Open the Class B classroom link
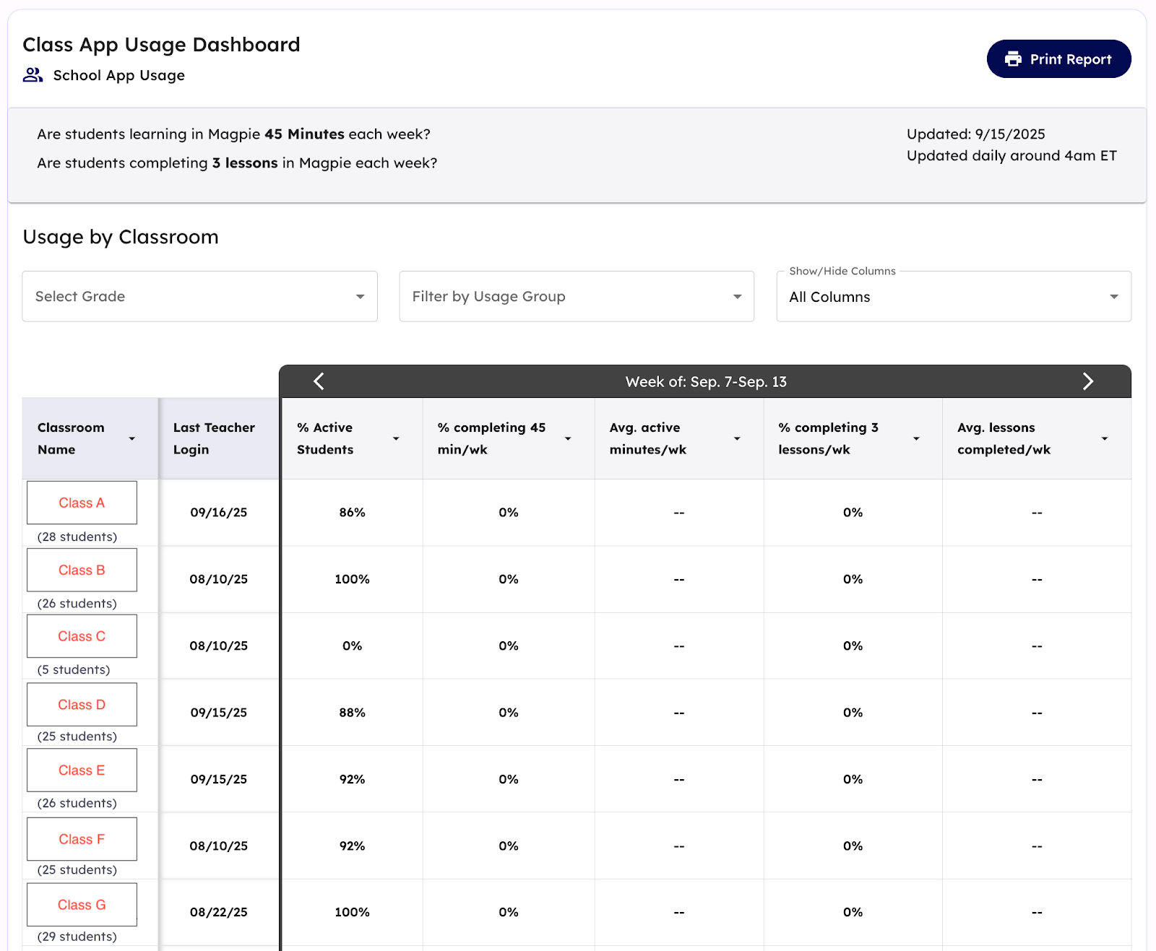 pyautogui.click(x=82, y=570)
